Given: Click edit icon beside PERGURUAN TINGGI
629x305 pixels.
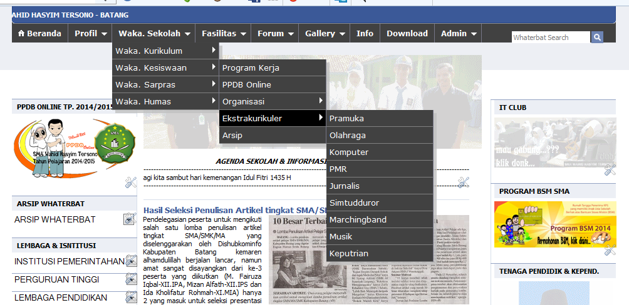Looking at the screenshot, I should pyautogui.click(x=131, y=279).
